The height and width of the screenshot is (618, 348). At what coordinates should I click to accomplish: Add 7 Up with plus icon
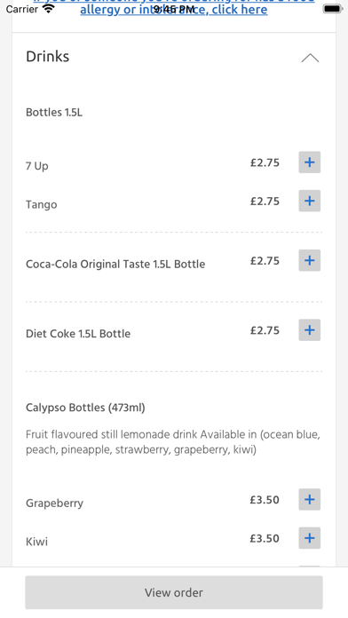tap(309, 162)
